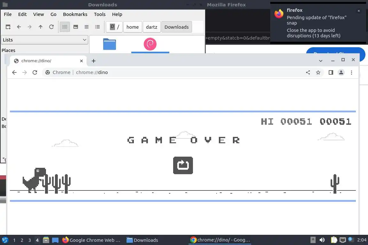Open the Bookmarks menu in file manager

tap(75, 14)
